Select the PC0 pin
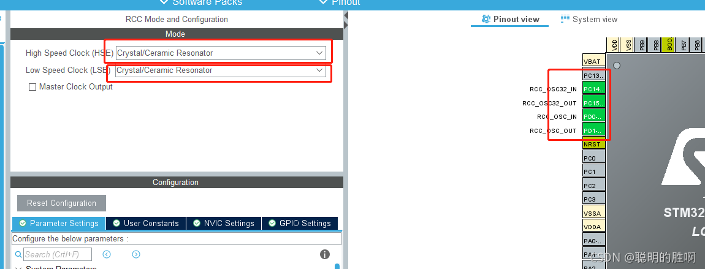Screen dimensions: 705x269 pyautogui.click(x=594, y=158)
